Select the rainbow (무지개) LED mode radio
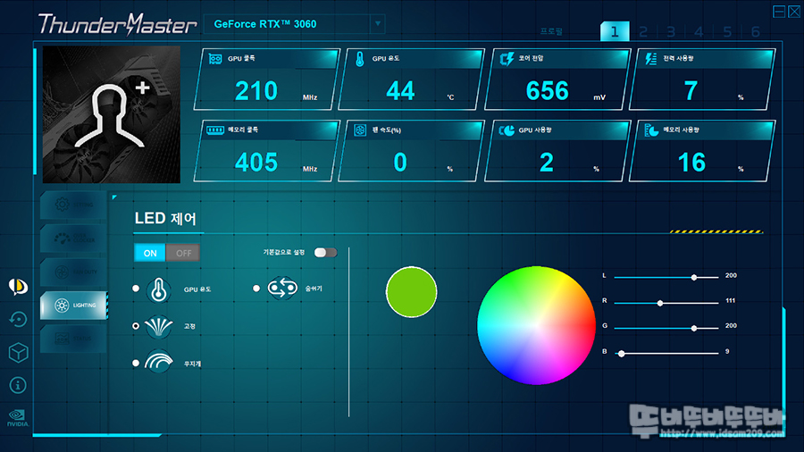Viewport: 804px width, 452px height. 136,364
